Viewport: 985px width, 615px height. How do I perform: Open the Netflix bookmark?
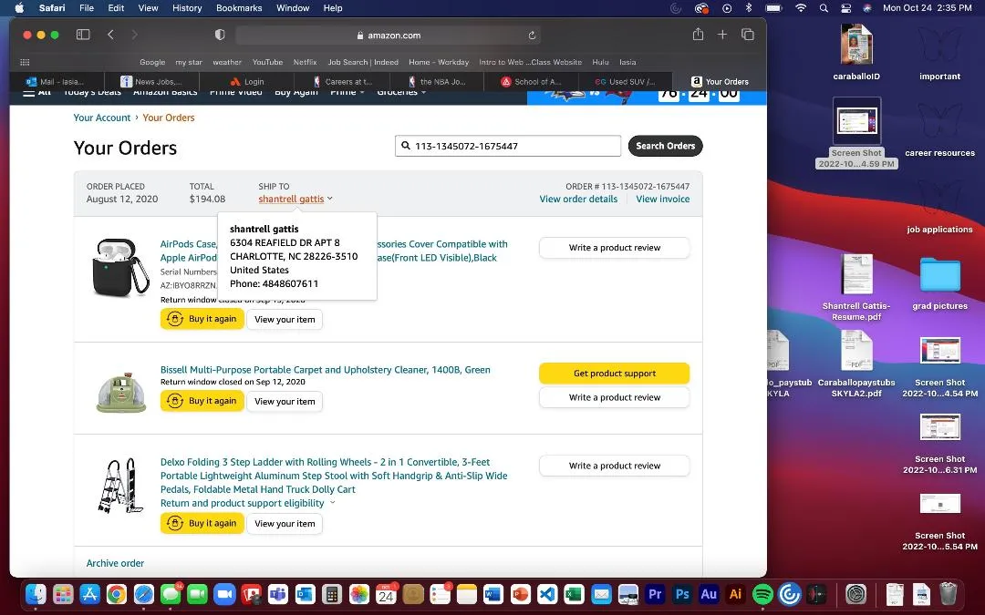tap(305, 62)
